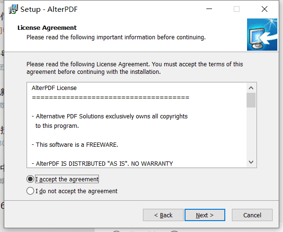Click the license scrollbar down arrow
This screenshot has width=283, height=232.
pyautogui.click(x=251, y=162)
